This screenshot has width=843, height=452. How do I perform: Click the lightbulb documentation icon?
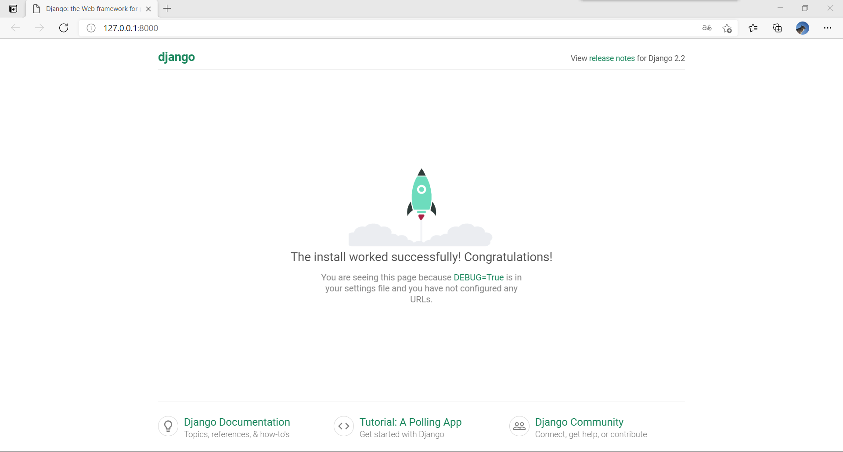pyautogui.click(x=168, y=426)
